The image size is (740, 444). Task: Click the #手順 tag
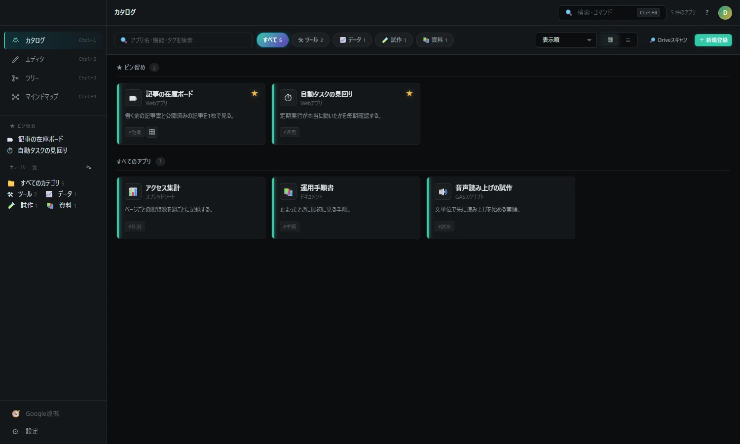(290, 226)
